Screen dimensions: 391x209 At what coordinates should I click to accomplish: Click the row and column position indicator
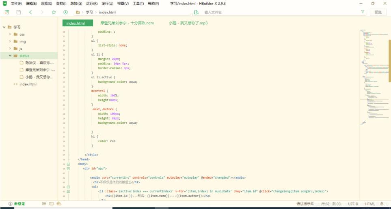point(331,204)
